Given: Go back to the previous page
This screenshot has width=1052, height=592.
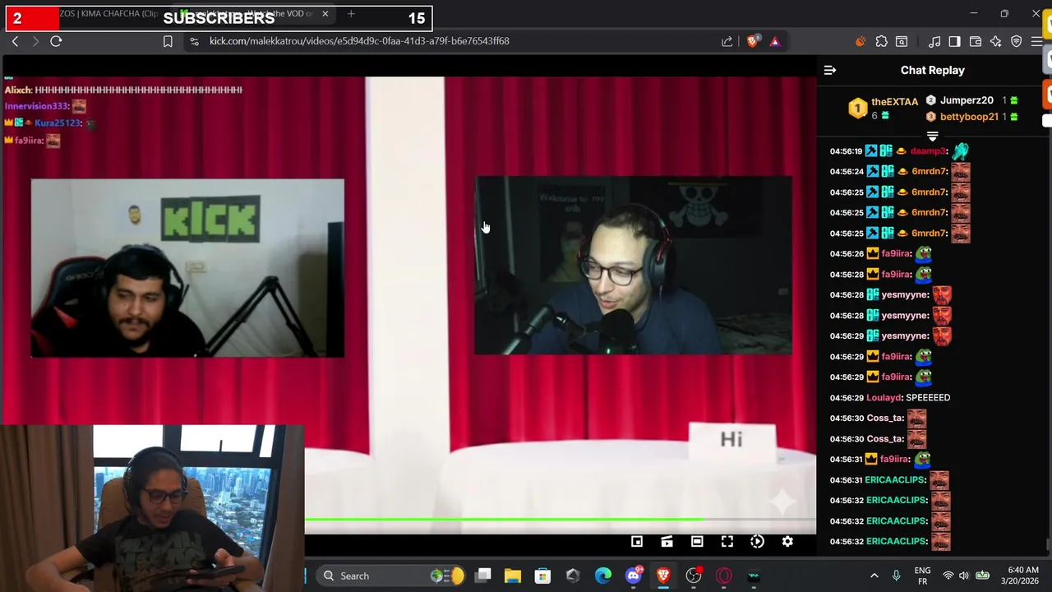Looking at the screenshot, I should tap(15, 41).
